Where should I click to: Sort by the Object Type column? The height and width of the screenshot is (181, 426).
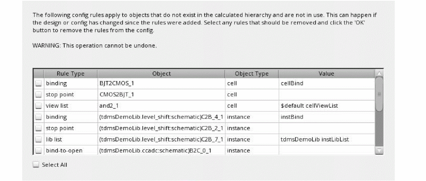point(251,74)
